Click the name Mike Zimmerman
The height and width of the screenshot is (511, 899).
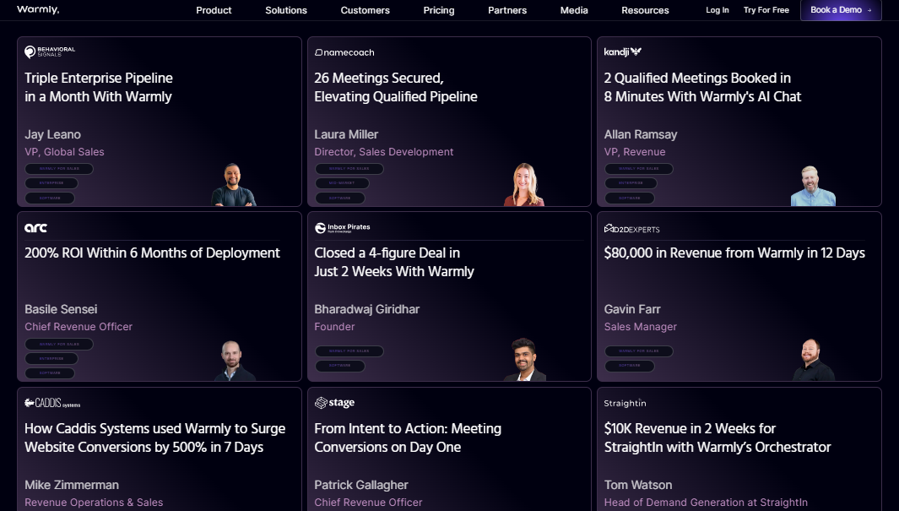(x=72, y=485)
